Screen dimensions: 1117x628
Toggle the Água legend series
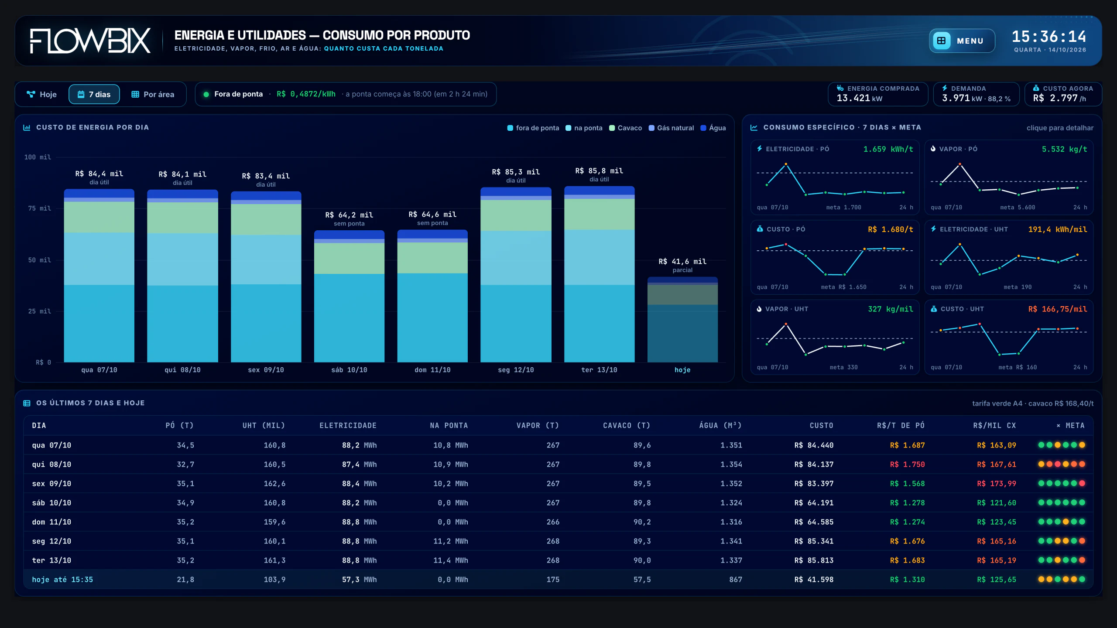(x=713, y=128)
